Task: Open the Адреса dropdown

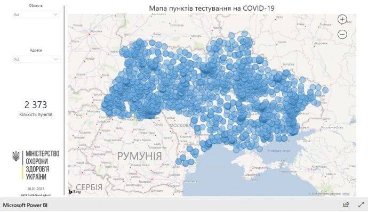Action: coord(36,59)
